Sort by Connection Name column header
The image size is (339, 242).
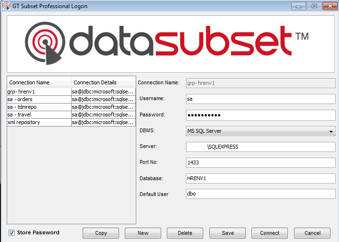coord(39,82)
